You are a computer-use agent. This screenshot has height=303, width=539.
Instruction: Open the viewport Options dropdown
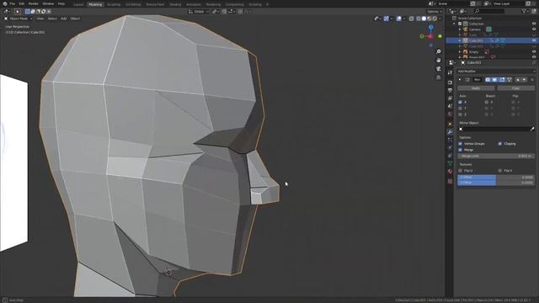(435, 11)
